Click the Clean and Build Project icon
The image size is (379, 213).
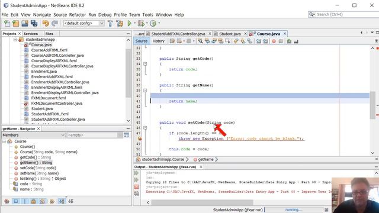[120, 24]
